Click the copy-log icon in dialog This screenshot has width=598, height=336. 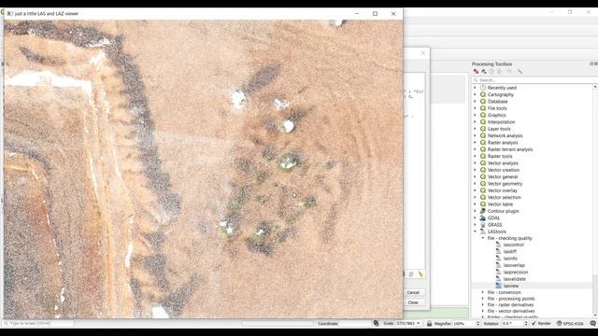pyautogui.click(x=411, y=274)
